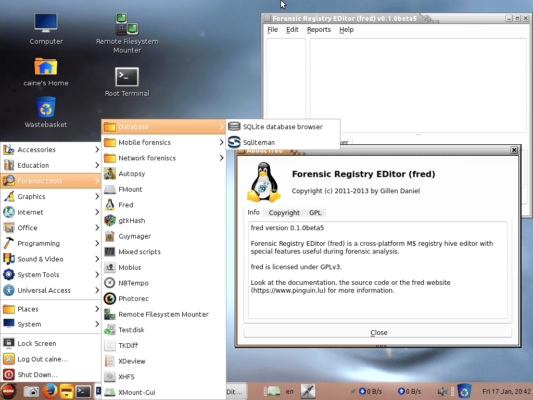
Task: Open Mixed scripts menu entry
Action: tap(163, 252)
